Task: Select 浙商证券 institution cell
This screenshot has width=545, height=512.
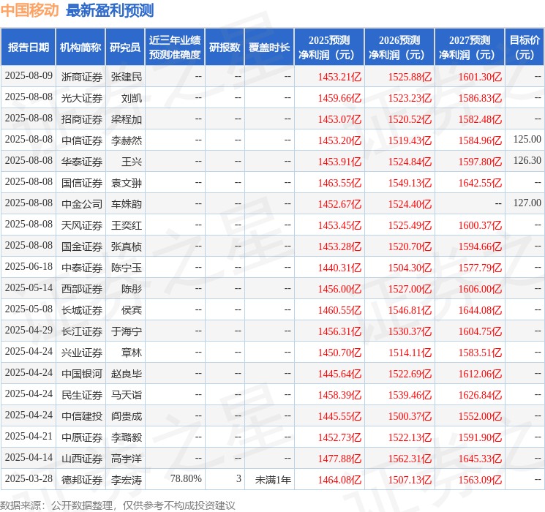Action: 82,77
